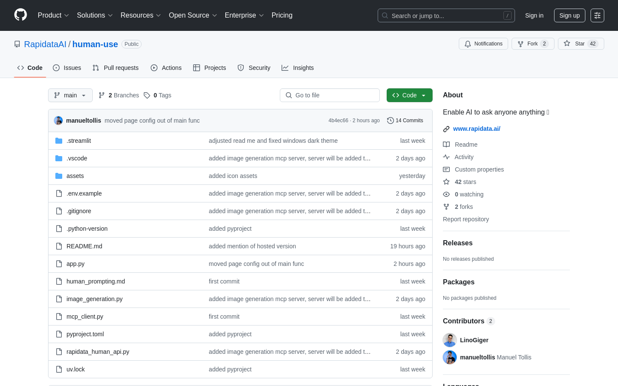Expand the Resources menu
618x386 pixels.
(141, 15)
